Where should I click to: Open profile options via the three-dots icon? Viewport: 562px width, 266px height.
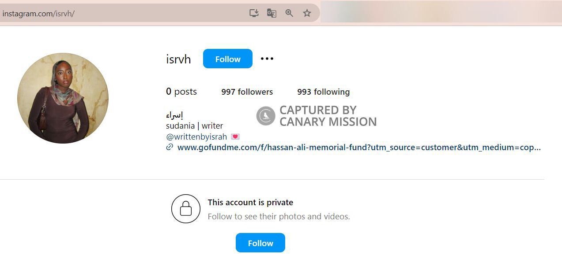point(267,59)
